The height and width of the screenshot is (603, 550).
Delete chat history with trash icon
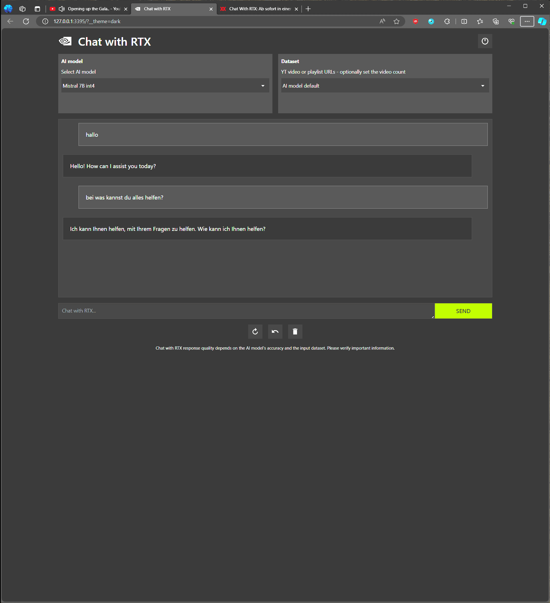[295, 331]
